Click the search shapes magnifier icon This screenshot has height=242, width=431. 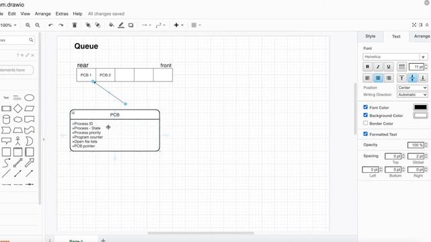pos(31,40)
